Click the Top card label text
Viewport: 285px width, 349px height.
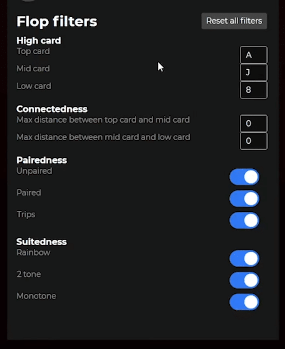(x=33, y=51)
